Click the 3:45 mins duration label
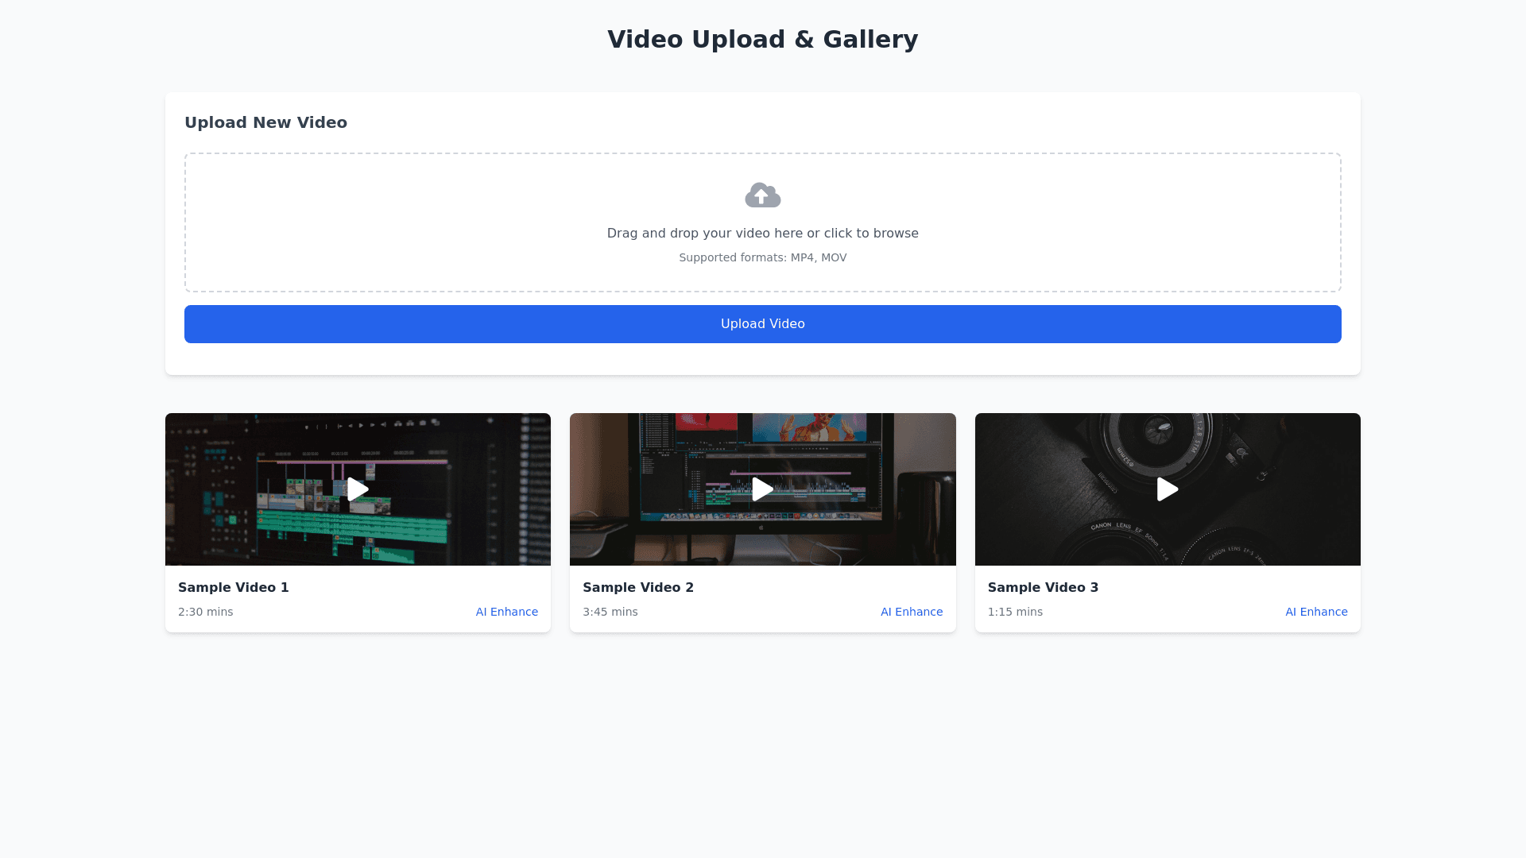The image size is (1526, 858). [x=610, y=612]
